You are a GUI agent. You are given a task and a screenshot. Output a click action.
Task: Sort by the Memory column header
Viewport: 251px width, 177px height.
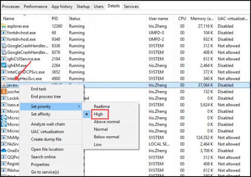(202, 19)
